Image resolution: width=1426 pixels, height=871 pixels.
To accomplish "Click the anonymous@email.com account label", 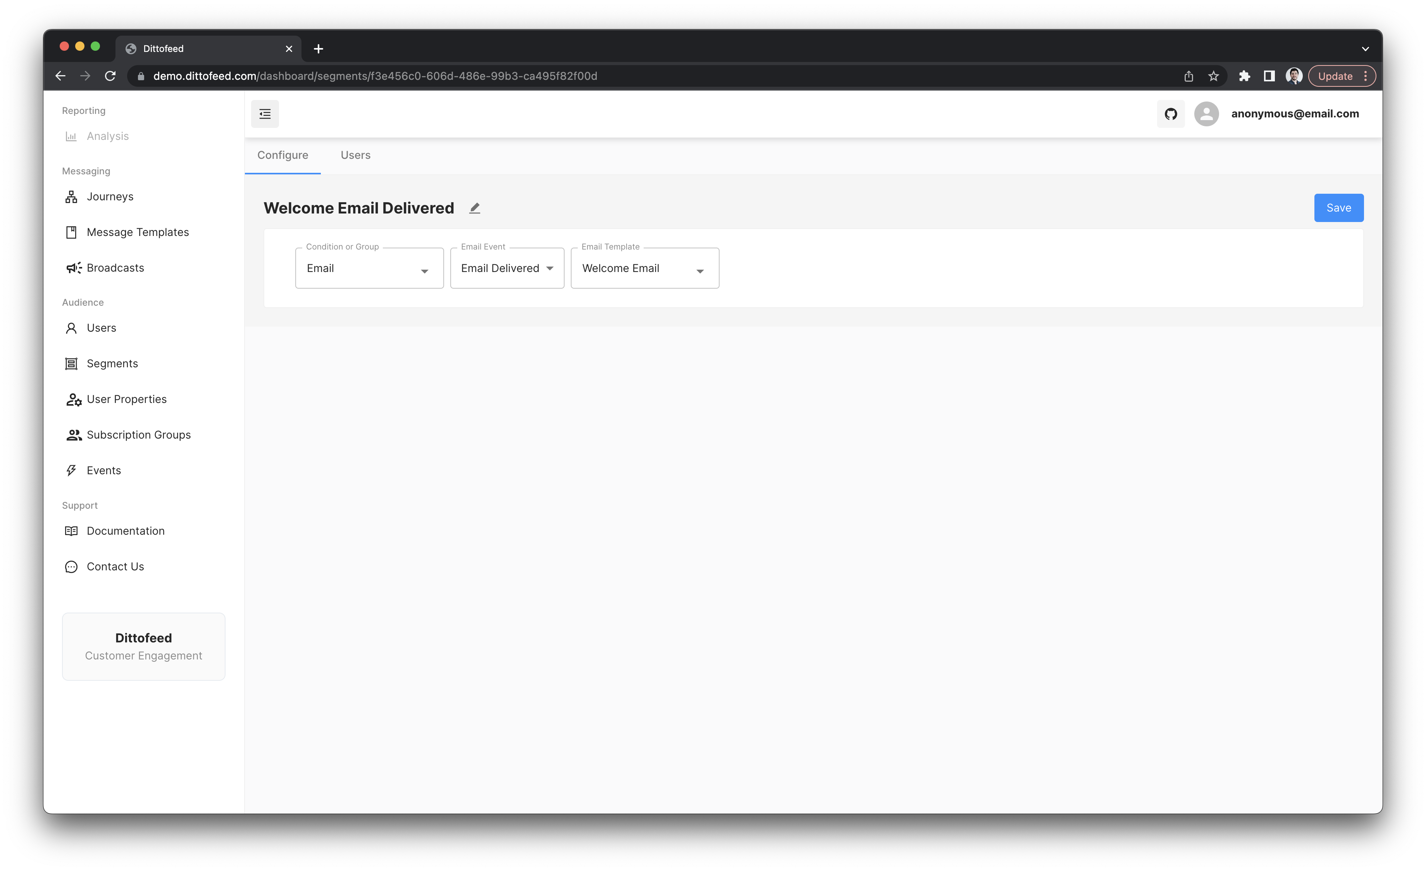I will (1295, 114).
